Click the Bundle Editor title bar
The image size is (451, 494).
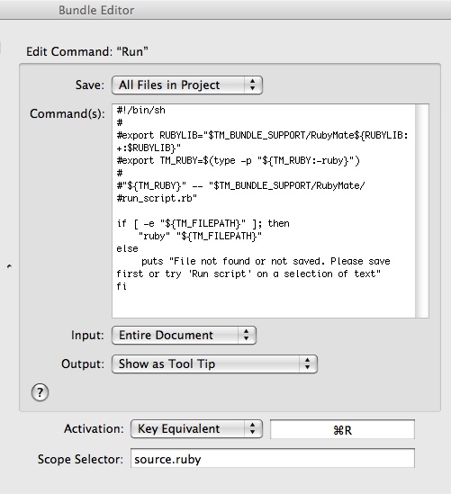coord(225,10)
